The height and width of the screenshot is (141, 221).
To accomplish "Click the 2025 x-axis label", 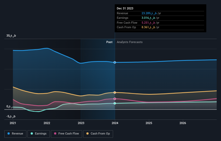I will coord(149,123).
